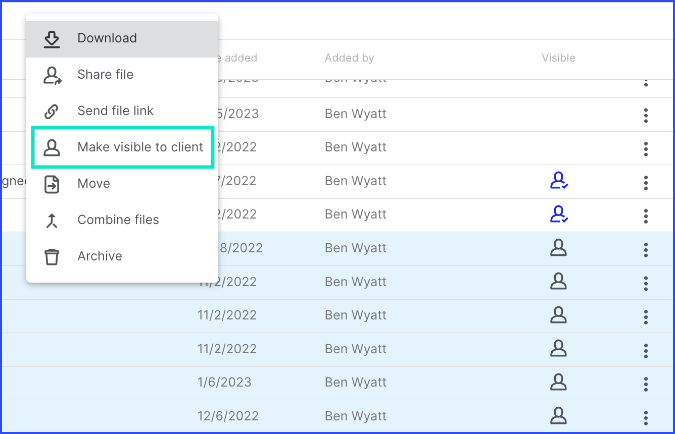Screen dimensions: 675x434
Task: Click the Archive trash can icon
Action: pos(52,257)
